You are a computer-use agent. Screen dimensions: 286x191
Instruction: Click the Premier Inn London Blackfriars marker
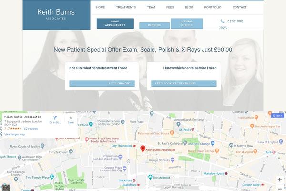pos(120,157)
